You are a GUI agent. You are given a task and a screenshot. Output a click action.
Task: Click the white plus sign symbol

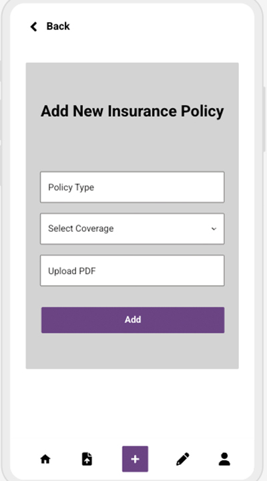pyautogui.click(x=136, y=459)
